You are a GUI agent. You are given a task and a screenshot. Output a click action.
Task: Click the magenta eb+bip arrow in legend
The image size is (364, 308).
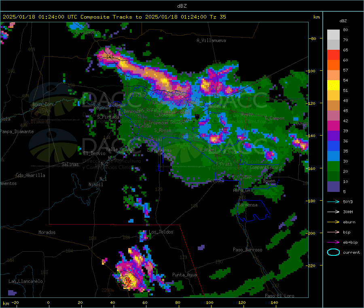pyautogui.click(x=333, y=242)
